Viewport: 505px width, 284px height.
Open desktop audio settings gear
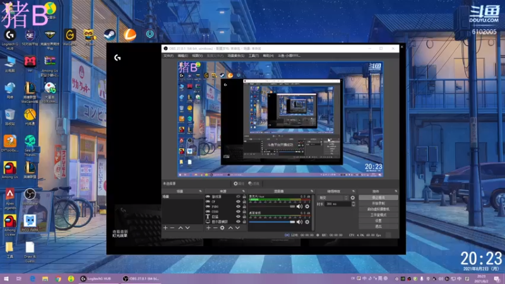tap(307, 222)
